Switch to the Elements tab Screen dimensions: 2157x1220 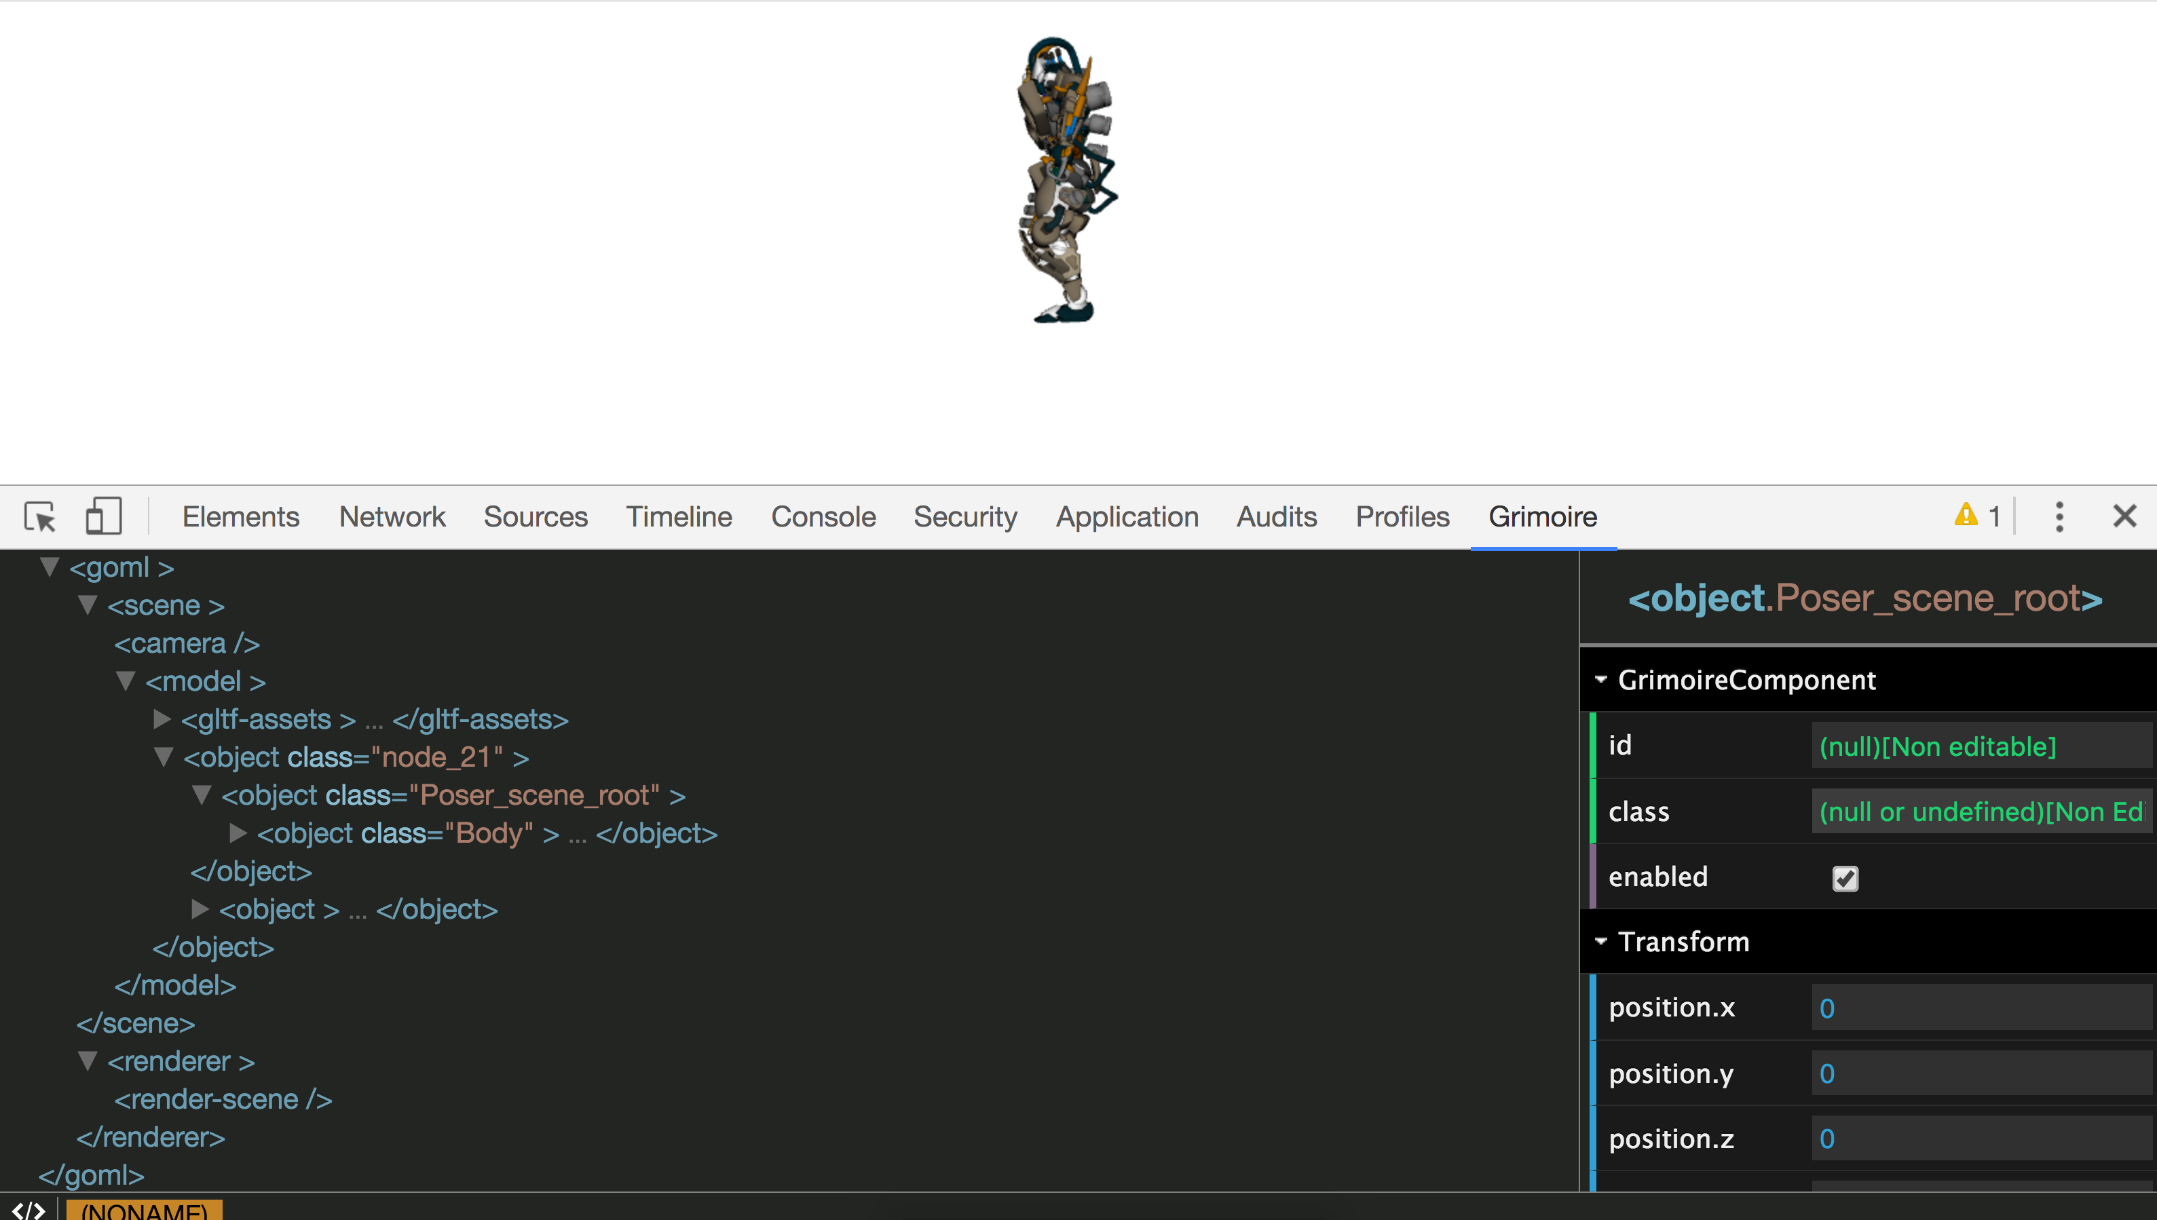click(x=240, y=516)
